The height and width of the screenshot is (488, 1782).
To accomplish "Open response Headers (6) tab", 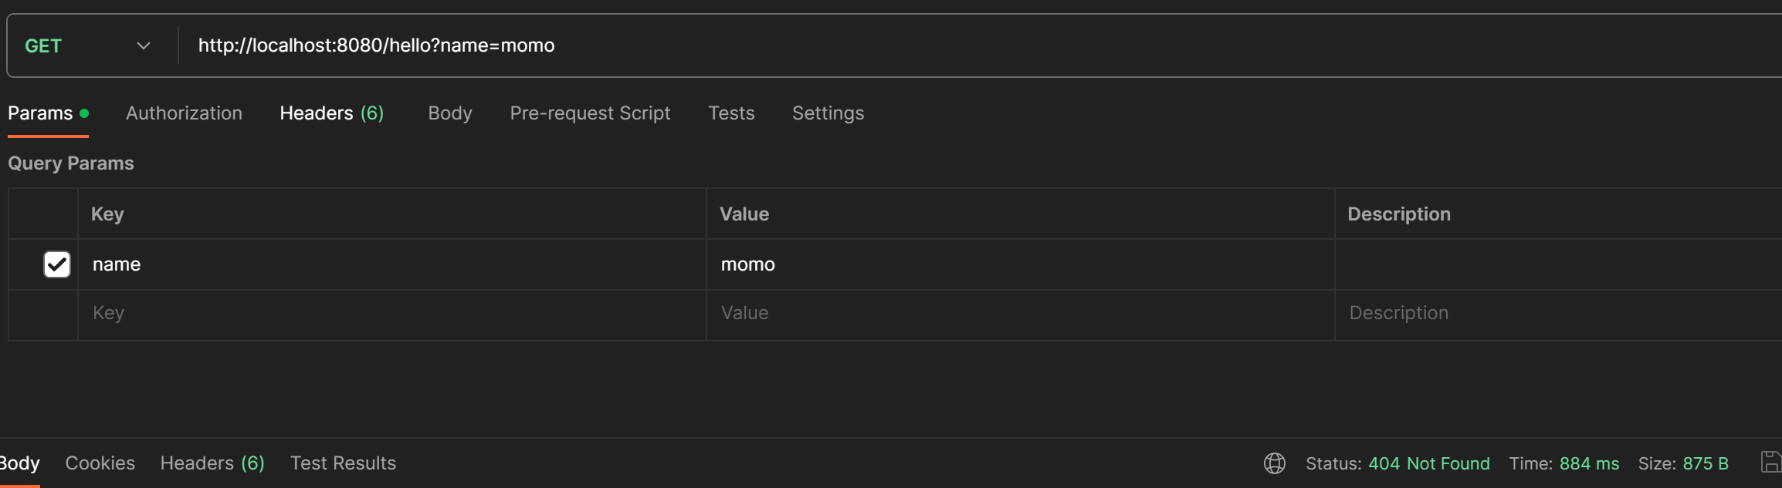I will point(212,463).
